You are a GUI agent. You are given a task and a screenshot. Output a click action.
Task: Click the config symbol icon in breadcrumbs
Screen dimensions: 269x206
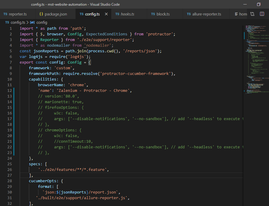pos(32,22)
